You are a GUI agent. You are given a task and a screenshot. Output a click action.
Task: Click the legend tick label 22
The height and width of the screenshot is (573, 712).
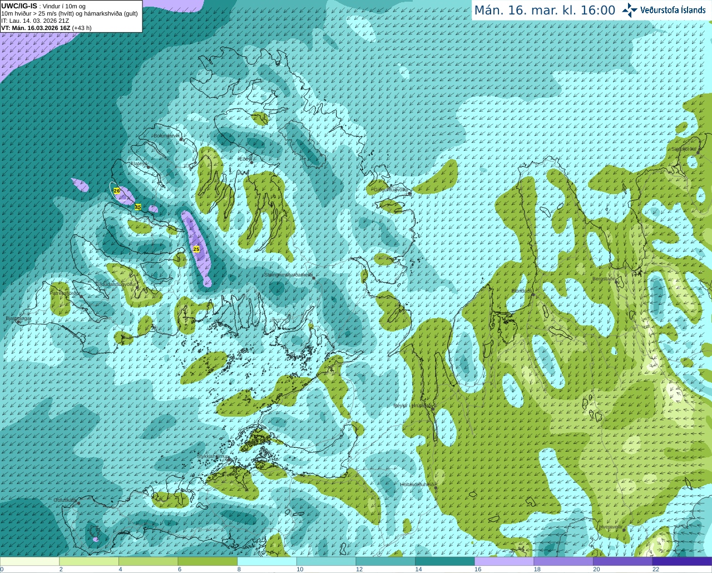(656, 569)
